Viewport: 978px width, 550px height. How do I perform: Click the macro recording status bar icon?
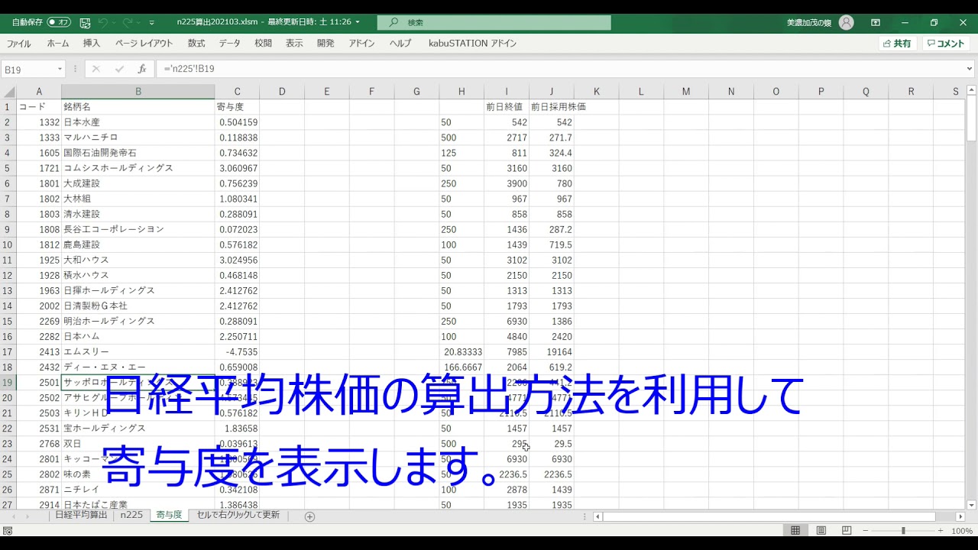click(x=8, y=531)
